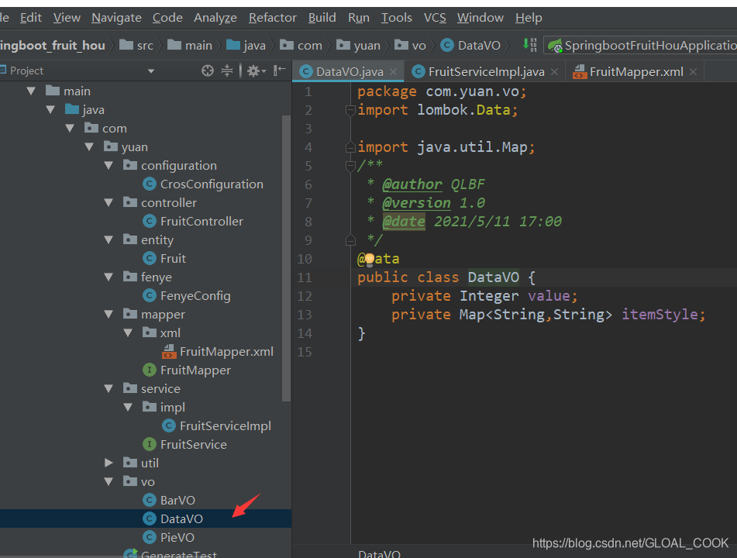Switch to the FruitMapper.xml tab
The height and width of the screenshot is (558, 737).
635,72
